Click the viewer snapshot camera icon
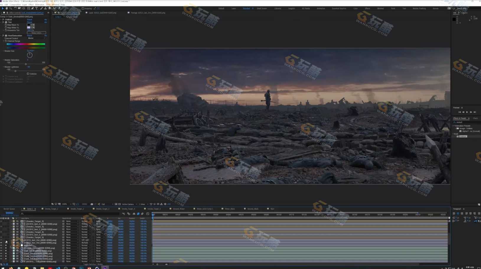The image size is (481, 269). click(92, 204)
